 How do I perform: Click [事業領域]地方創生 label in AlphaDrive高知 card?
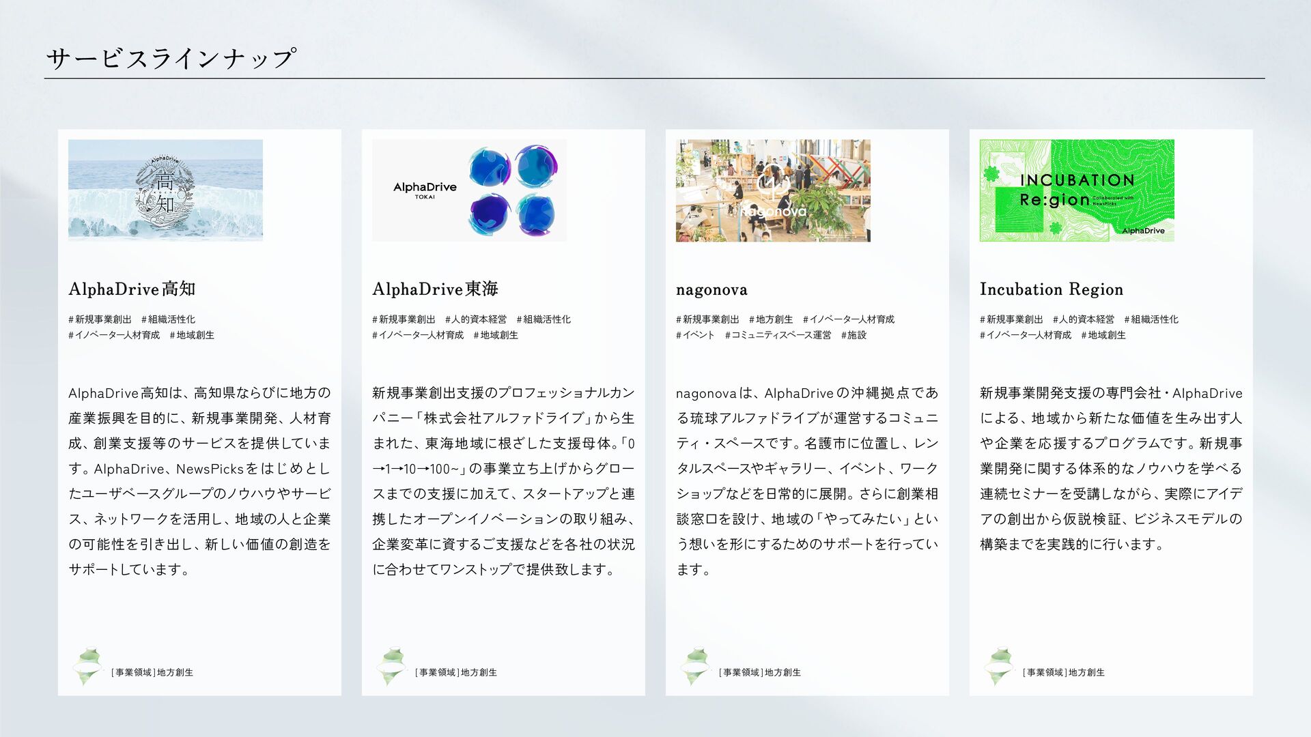point(152,673)
